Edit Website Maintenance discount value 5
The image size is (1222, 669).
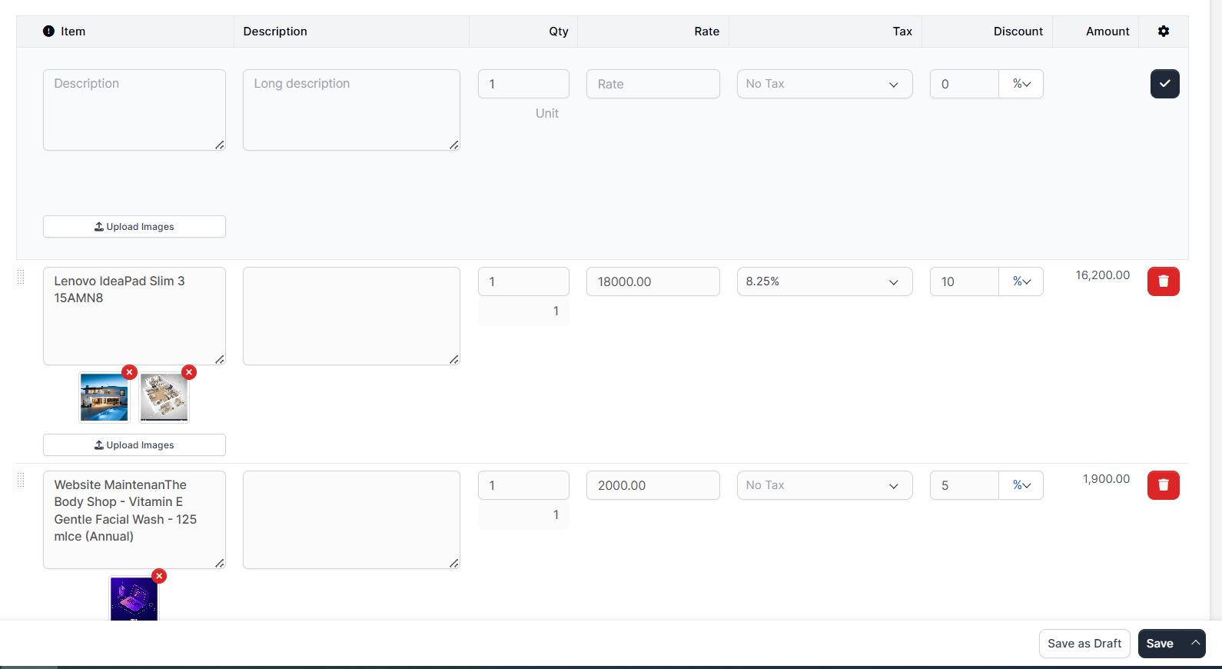(x=965, y=485)
